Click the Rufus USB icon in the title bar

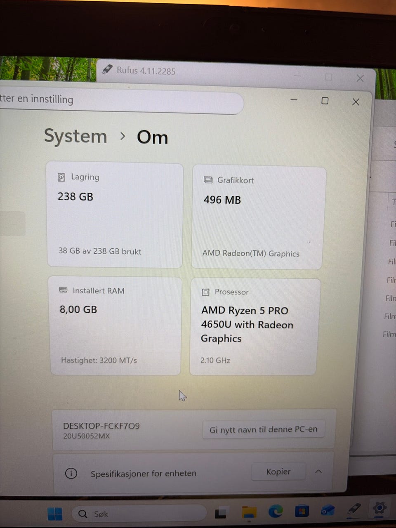[107, 69]
